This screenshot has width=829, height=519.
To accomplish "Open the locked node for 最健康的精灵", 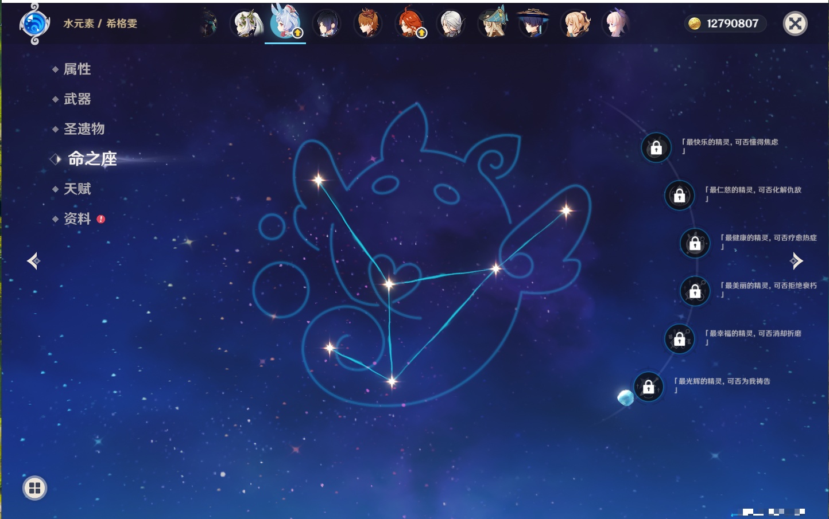I will [x=695, y=243].
